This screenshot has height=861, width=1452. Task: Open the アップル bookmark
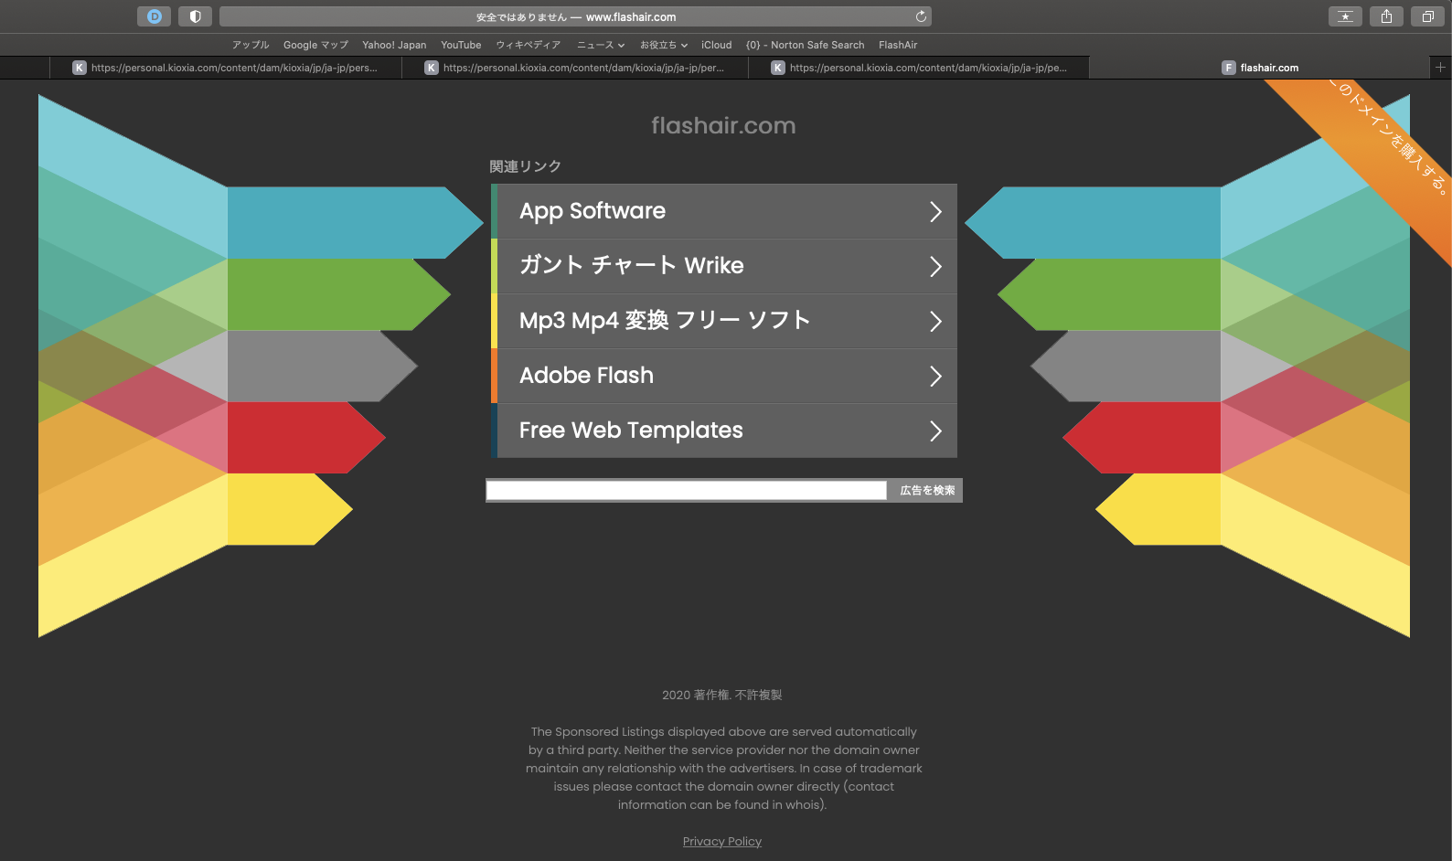(251, 45)
